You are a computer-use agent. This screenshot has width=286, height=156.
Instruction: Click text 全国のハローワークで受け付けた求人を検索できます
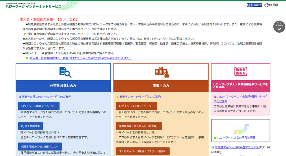coord(55,137)
